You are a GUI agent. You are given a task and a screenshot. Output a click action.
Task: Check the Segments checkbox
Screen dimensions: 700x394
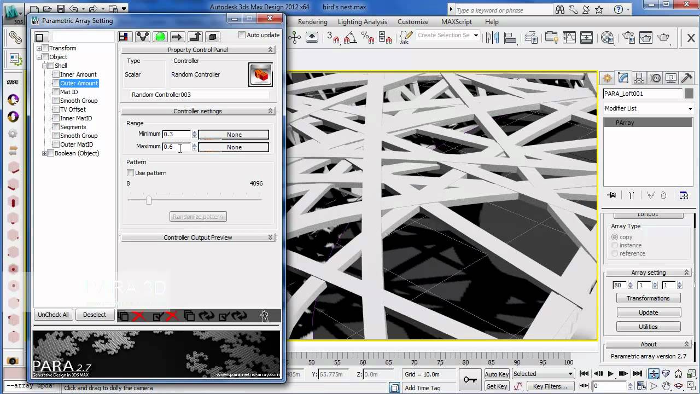tap(56, 127)
